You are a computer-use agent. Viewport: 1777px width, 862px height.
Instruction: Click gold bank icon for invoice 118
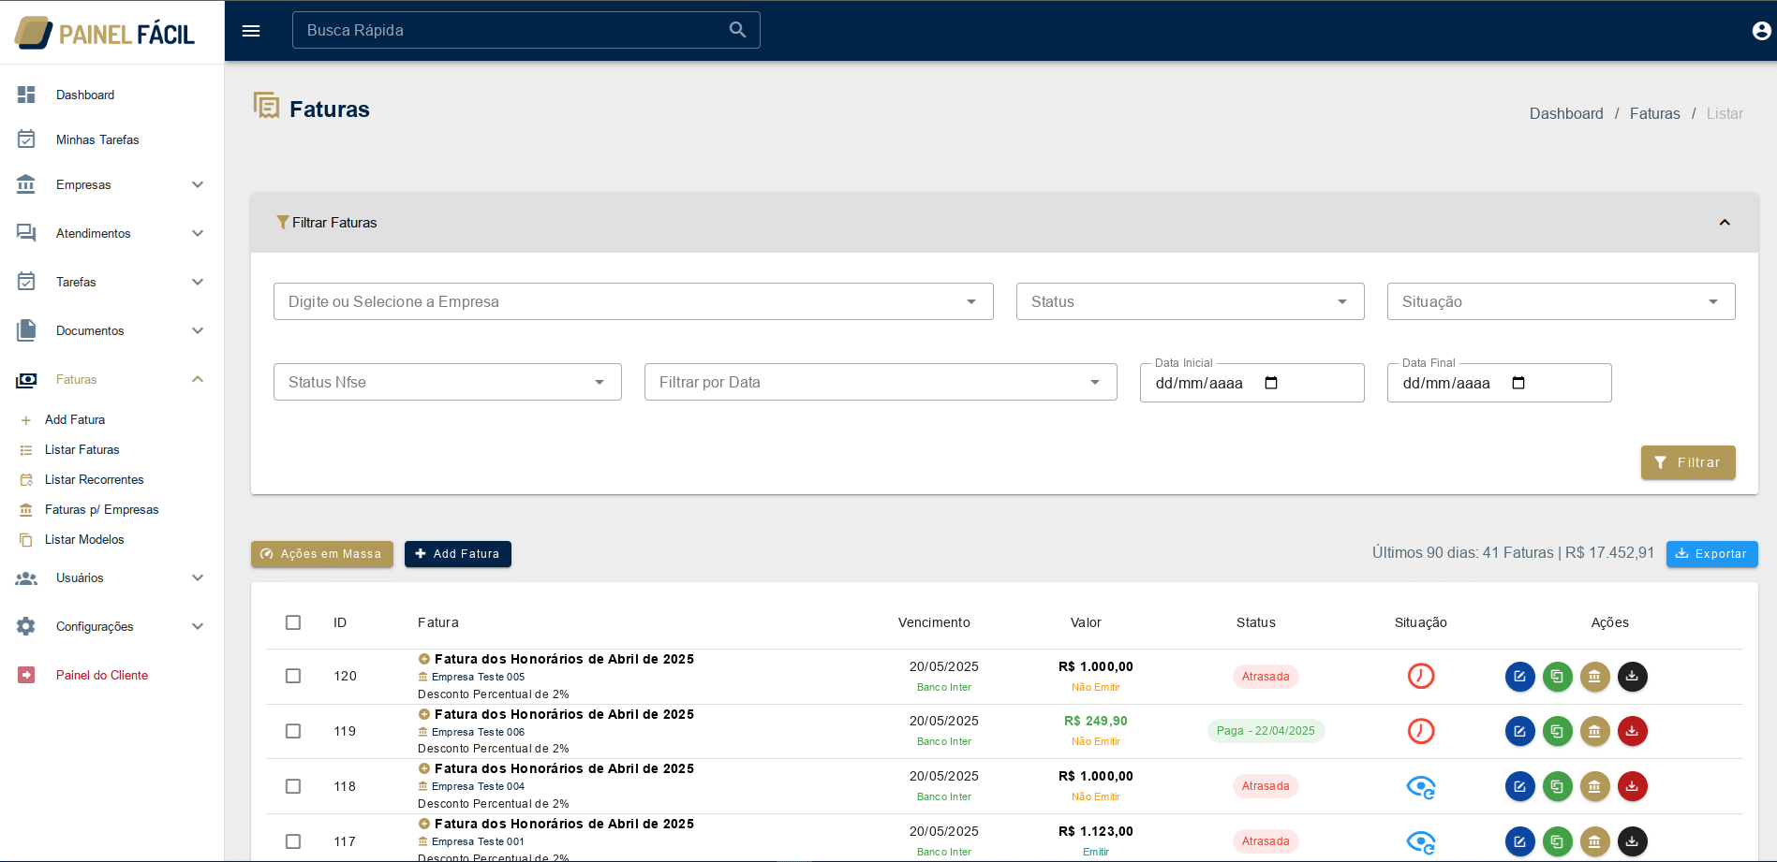[x=1594, y=786]
